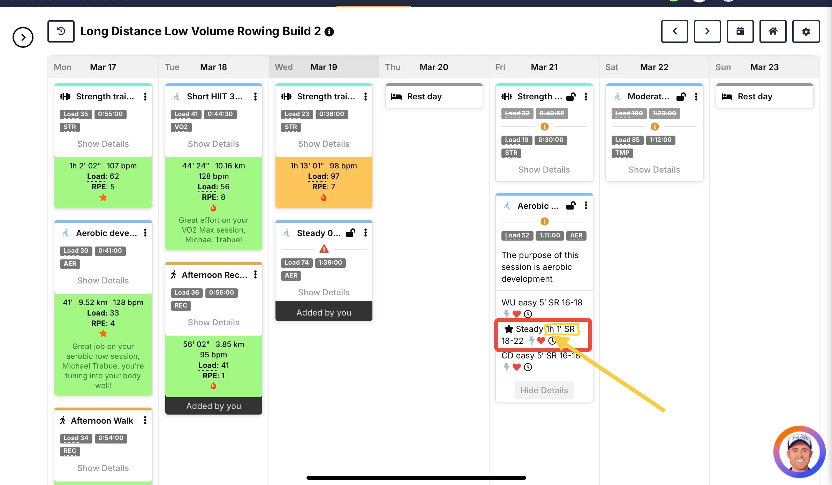
Task: Click the info icon beside plan title
Action: 329,32
